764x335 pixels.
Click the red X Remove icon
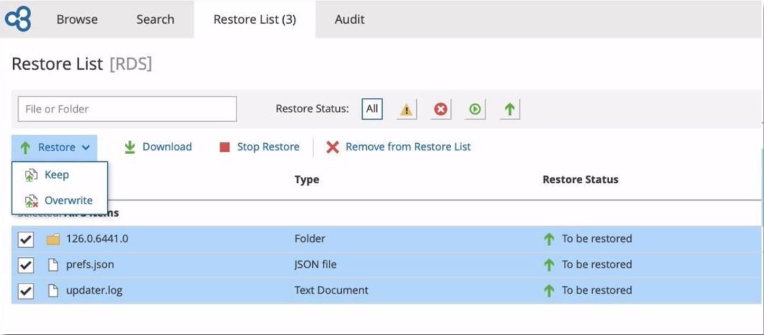(332, 147)
